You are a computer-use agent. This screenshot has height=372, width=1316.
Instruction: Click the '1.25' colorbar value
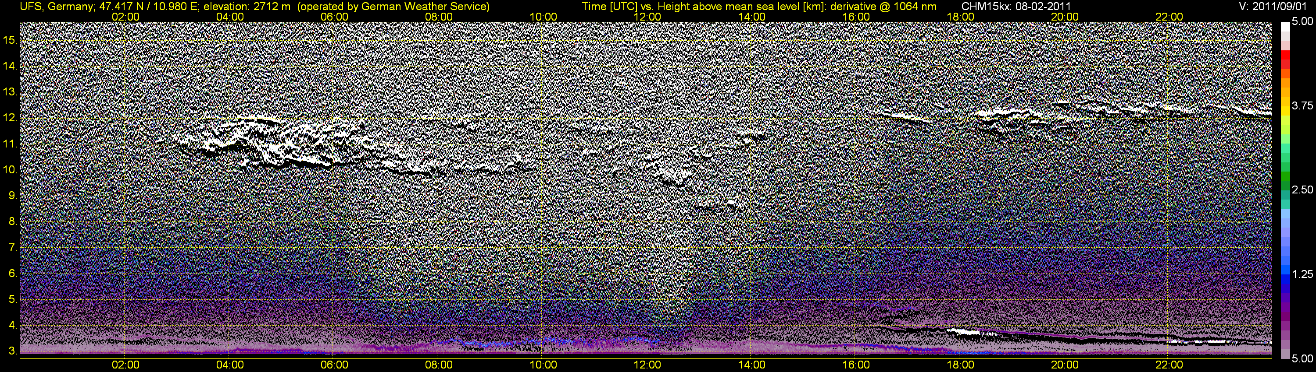coord(1302,274)
